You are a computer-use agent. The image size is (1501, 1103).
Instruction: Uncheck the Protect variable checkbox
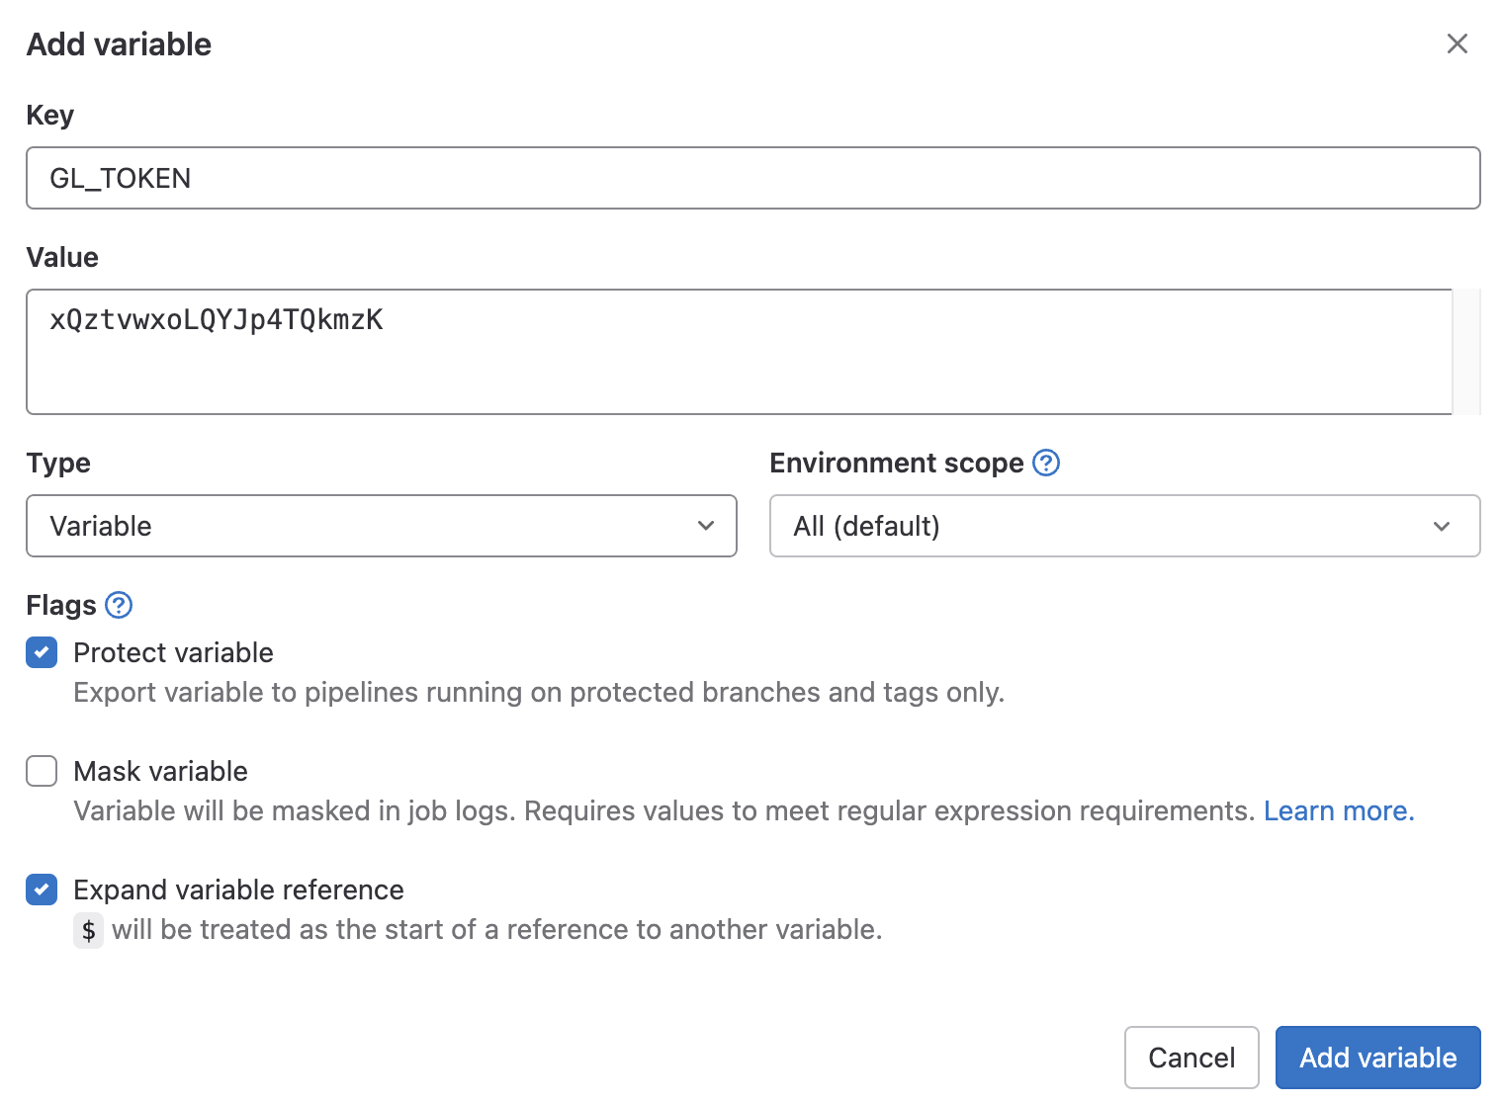[42, 652]
